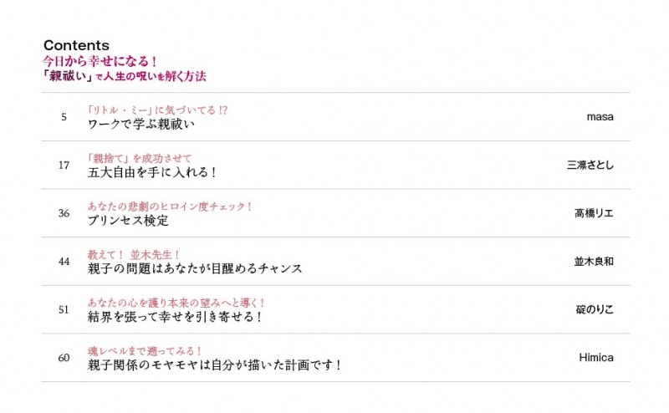Select author name 高橋リエ
The height and width of the screenshot is (413, 669).
click(594, 213)
